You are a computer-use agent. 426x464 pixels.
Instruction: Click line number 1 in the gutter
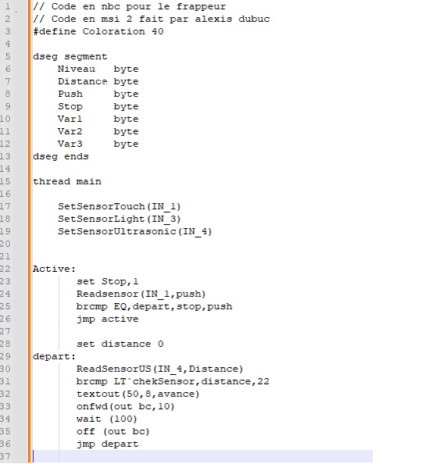click(7, 6)
